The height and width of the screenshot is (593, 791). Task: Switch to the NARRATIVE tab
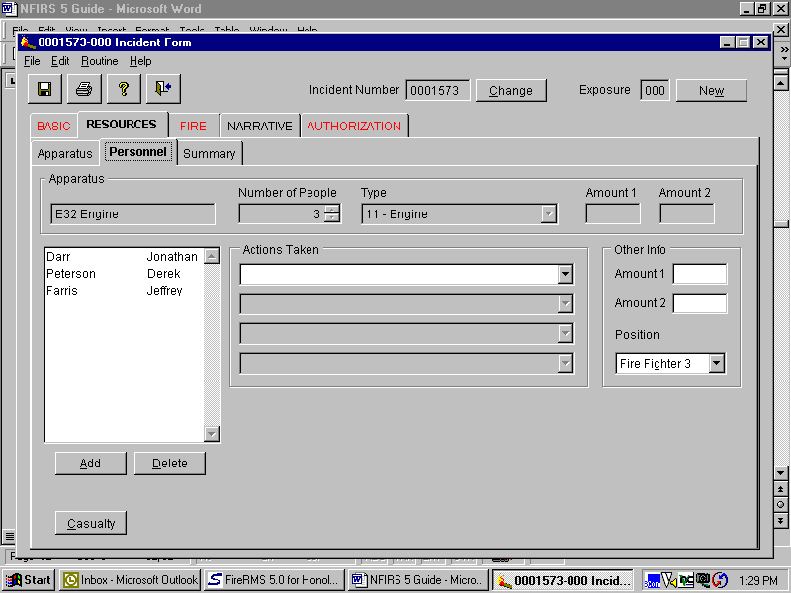(259, 127)
